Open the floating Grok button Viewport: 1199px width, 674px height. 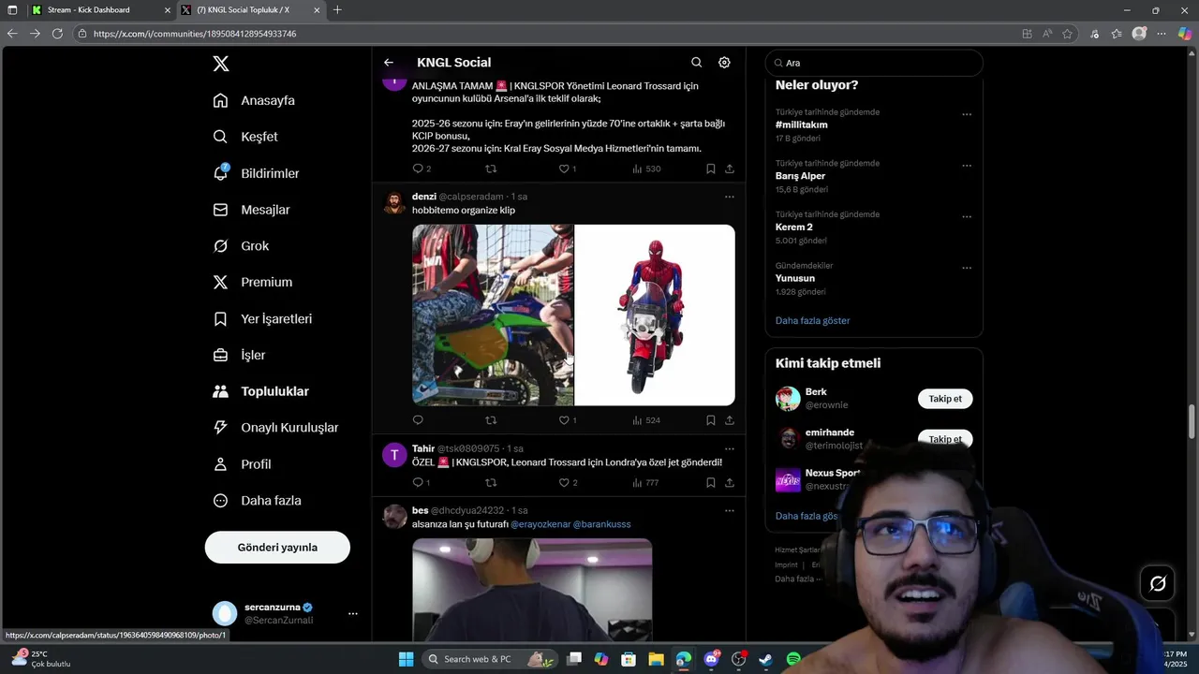pos(1158,584)
